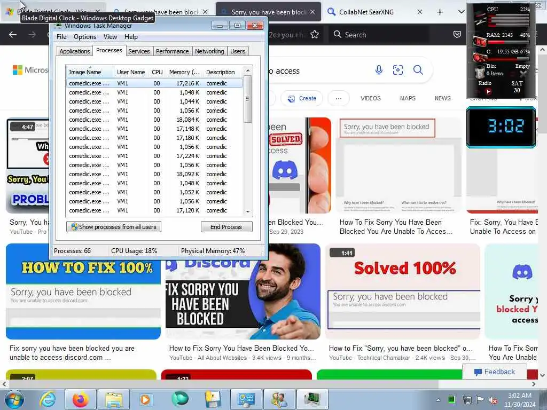The height and width of the screenshot is (410, 547).
Task: Open Windows Media Player taskbar icon
Action: point(145,399)
